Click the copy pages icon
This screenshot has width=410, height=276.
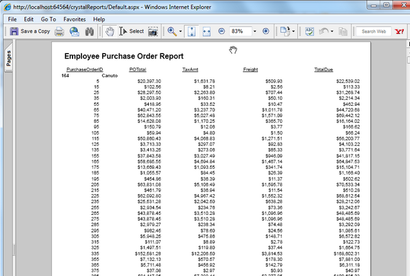tap(343, 32)
